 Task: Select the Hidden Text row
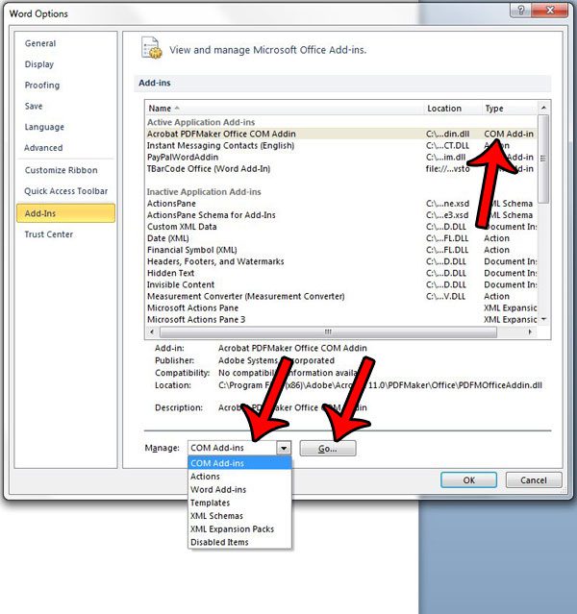[x=341, y=273]
